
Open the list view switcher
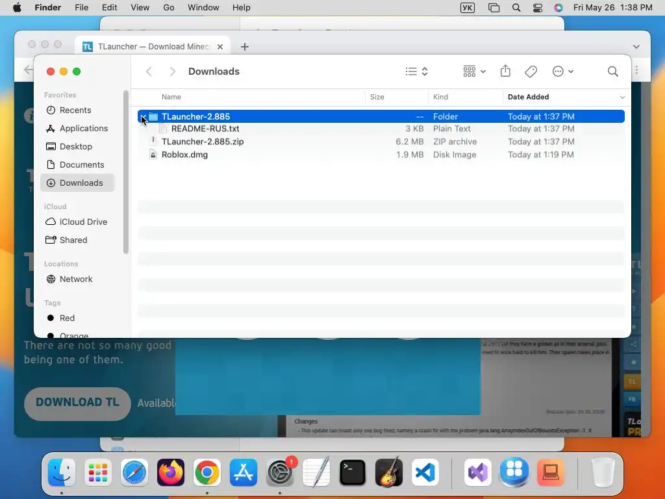[416, 71]
